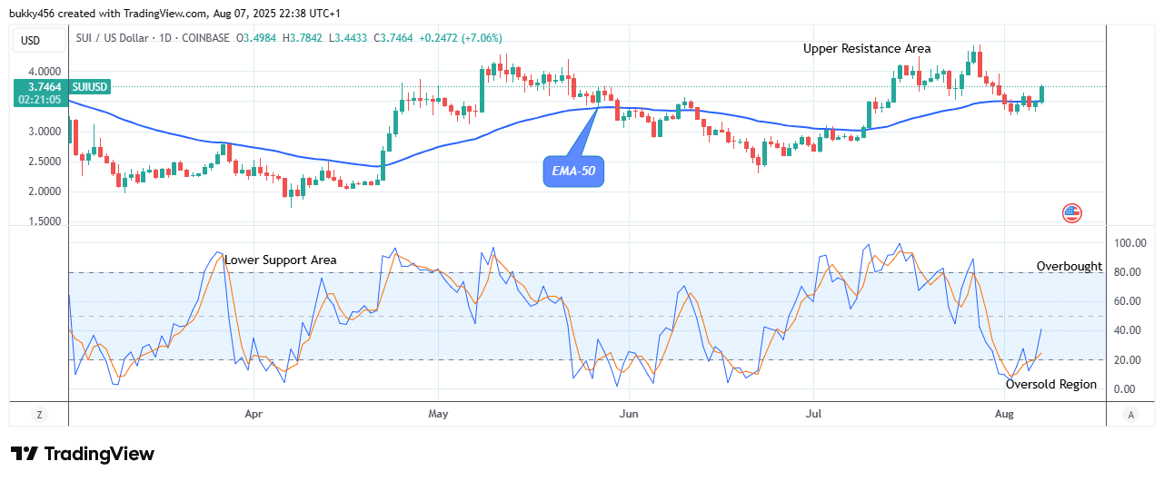The width and height of the screenshot is (1164, 481).
Task: Click the 1.5000 price axis label
Action: [x=43, y=221]
